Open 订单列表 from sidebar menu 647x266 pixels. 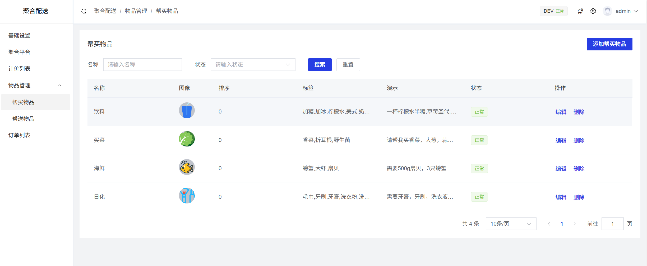tap(19, 135)
